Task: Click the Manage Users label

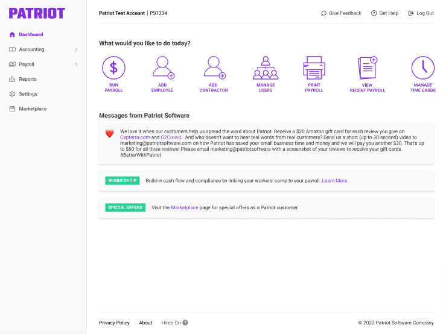Action: pos(266,87)
